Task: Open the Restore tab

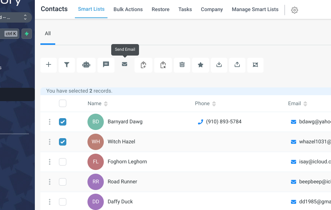Action: [160, 10]
